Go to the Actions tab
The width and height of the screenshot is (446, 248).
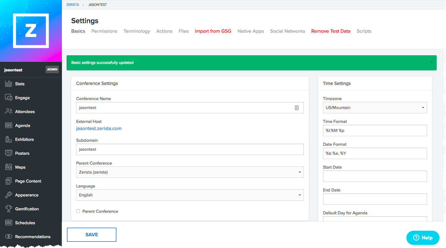tap(164, 31)
